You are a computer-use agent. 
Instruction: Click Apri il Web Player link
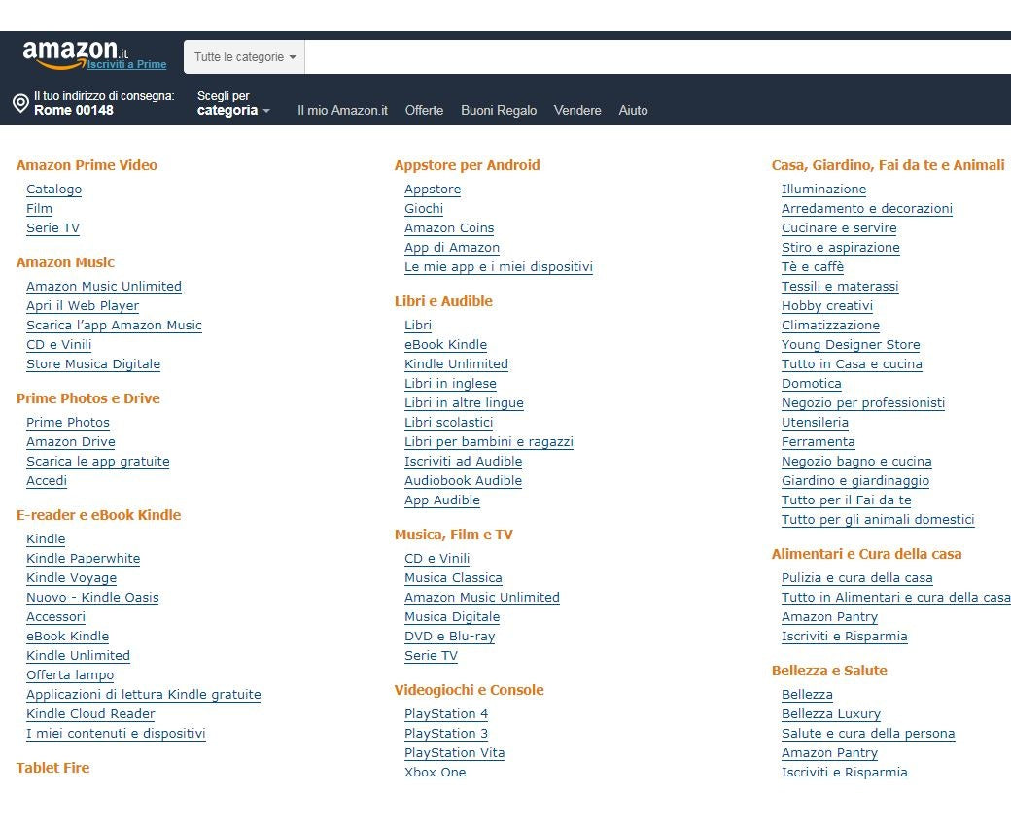click(83, 306)
